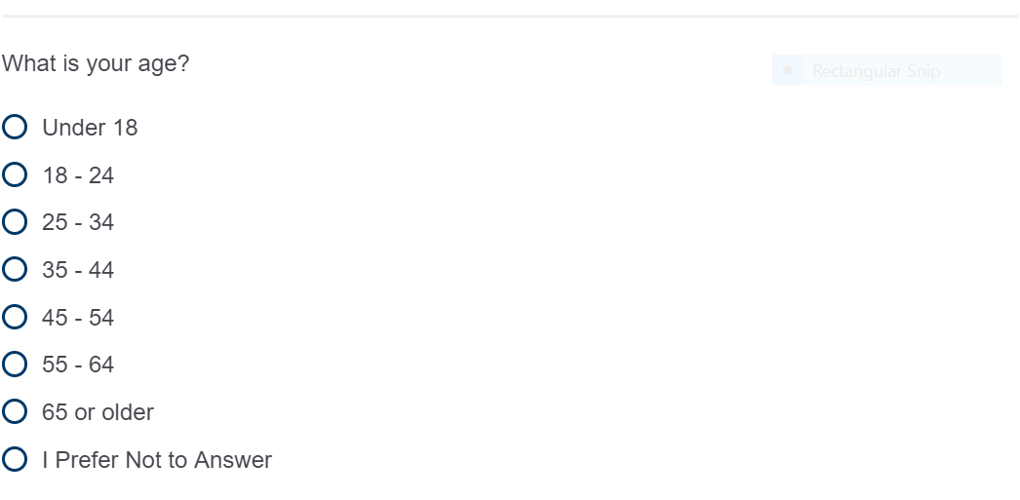Click the "I Prefer Not to Answer" text
This screenshot has width=1020, height=500.
point(157,460)
